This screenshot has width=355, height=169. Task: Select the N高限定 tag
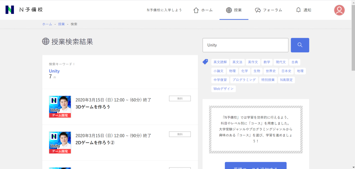pyautogui.click(x=286, y=80)
